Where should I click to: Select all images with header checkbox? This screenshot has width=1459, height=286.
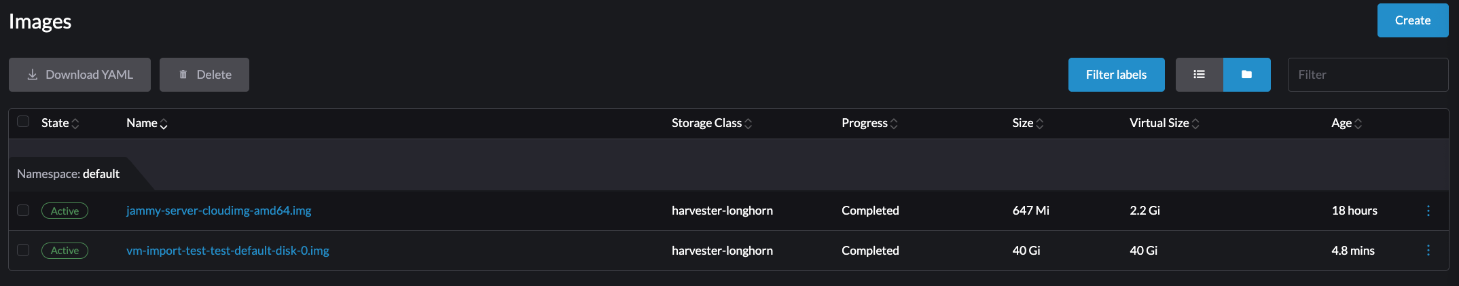(23, 122)
